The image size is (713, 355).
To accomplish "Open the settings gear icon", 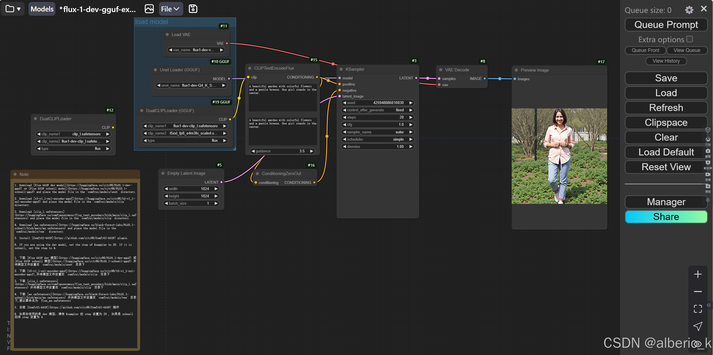I will [689, 10].
